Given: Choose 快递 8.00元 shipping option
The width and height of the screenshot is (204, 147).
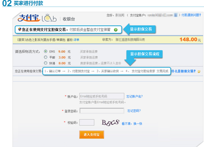Looking at the screenshot, I should (45, 63).
